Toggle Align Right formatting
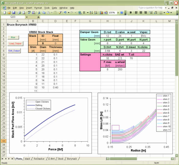Image resolution: width=179 pixels, height=165 pixels. click(145, 13)
